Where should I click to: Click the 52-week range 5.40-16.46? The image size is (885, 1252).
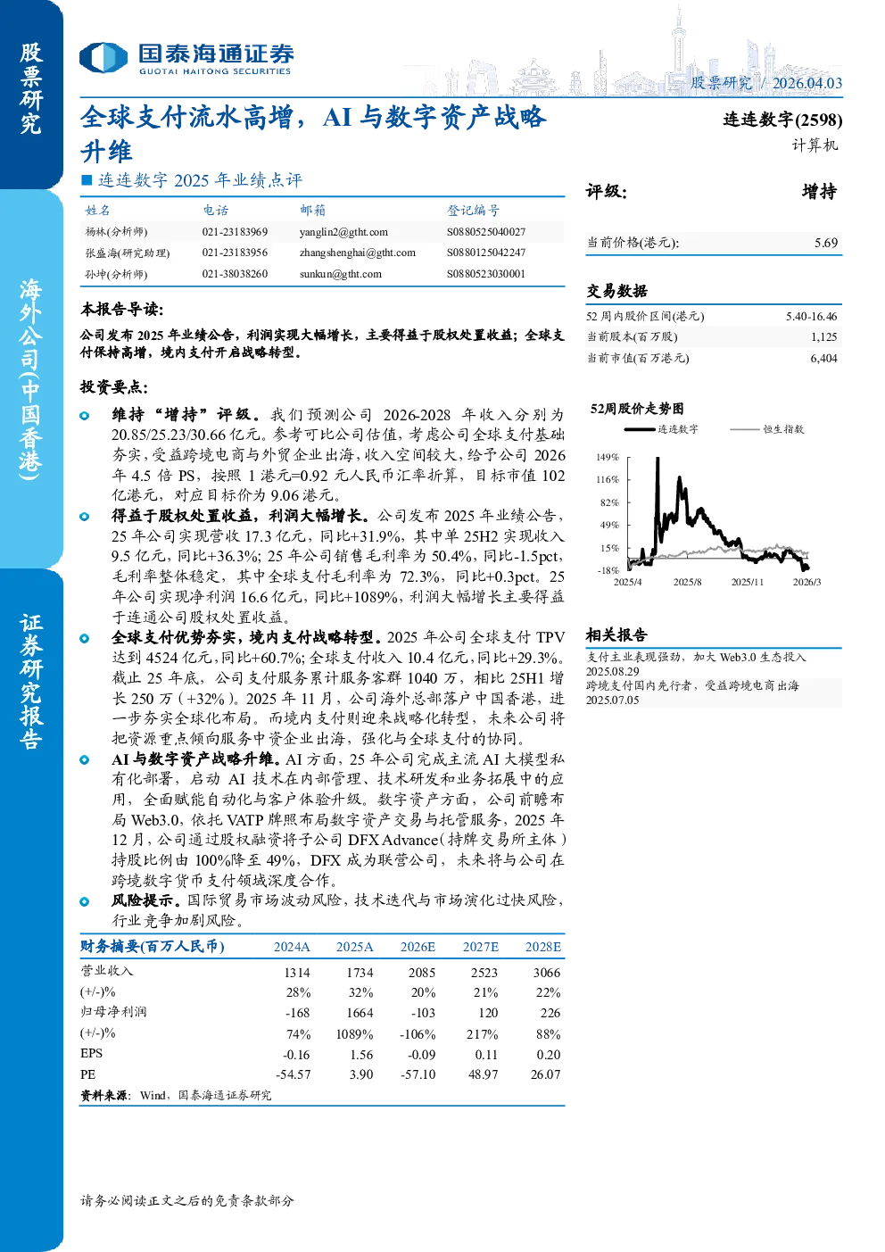(x=811, y=316)
